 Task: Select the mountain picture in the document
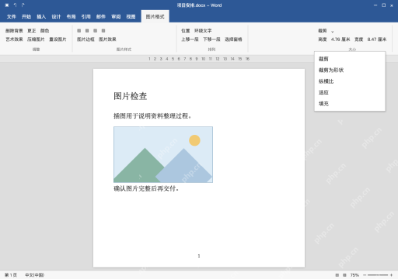163,155
